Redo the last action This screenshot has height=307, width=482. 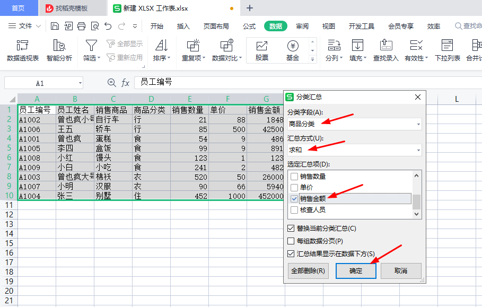point(122,26)
